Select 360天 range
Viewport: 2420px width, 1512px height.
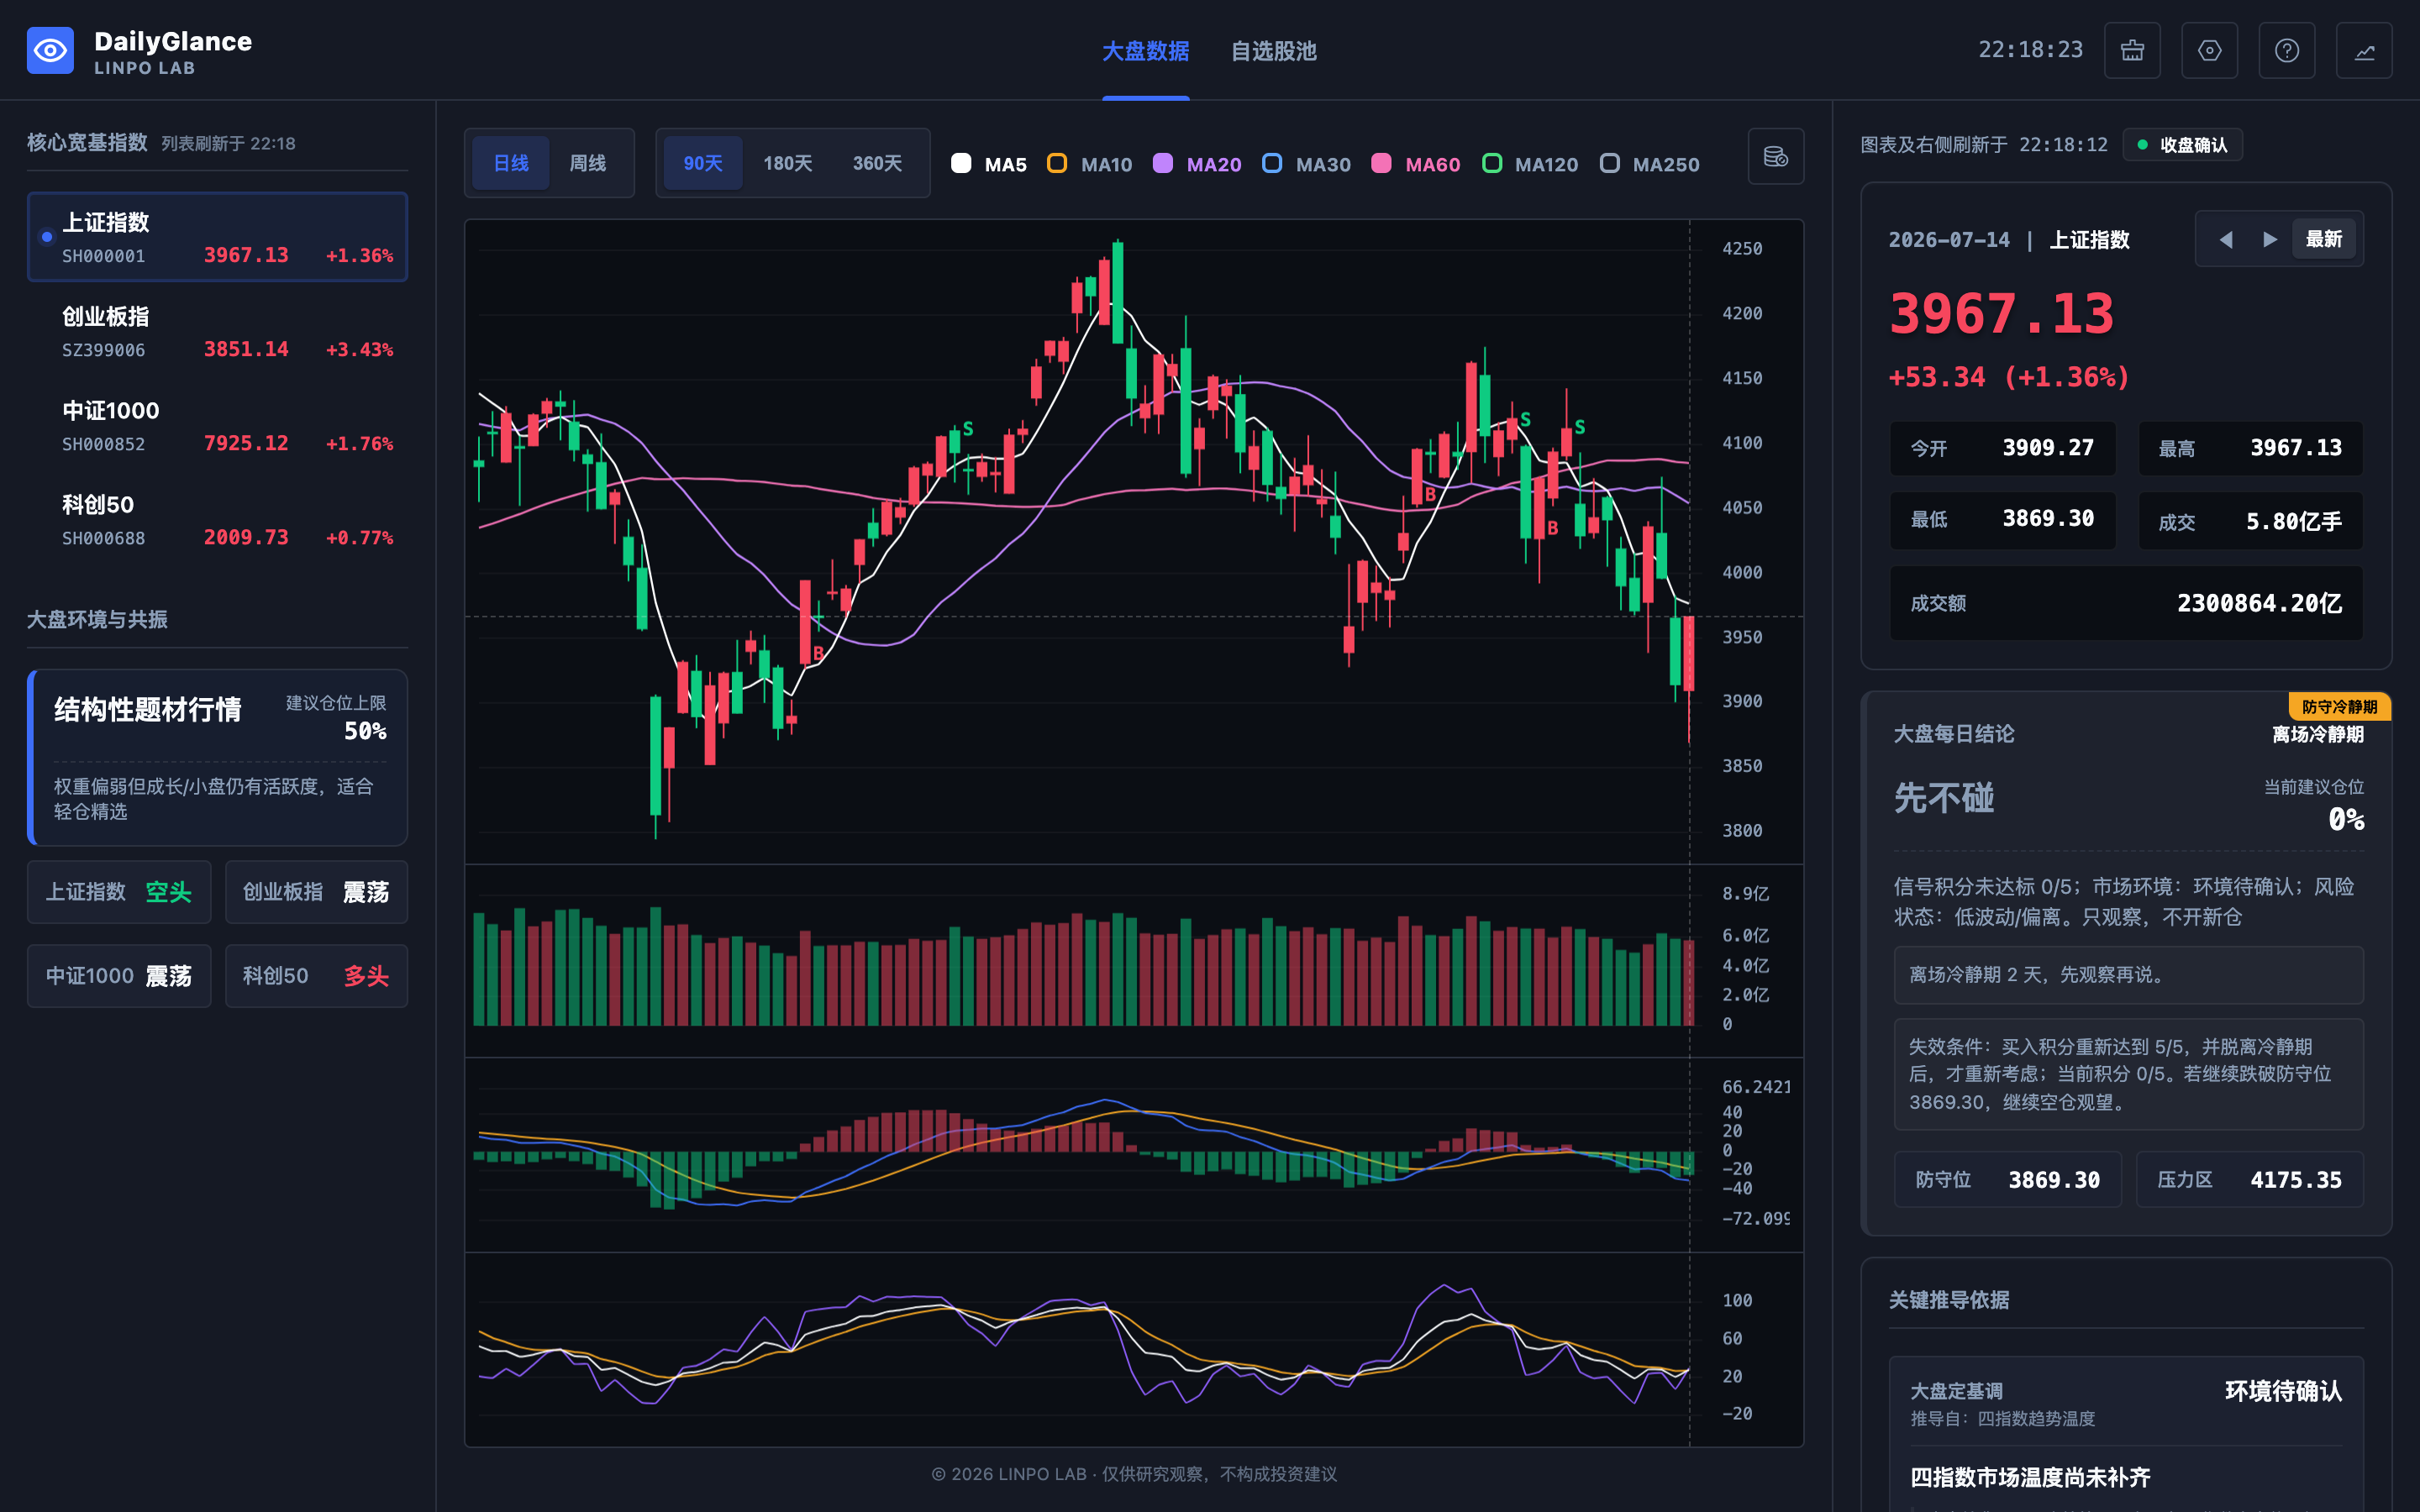click(x=877, y=163)
